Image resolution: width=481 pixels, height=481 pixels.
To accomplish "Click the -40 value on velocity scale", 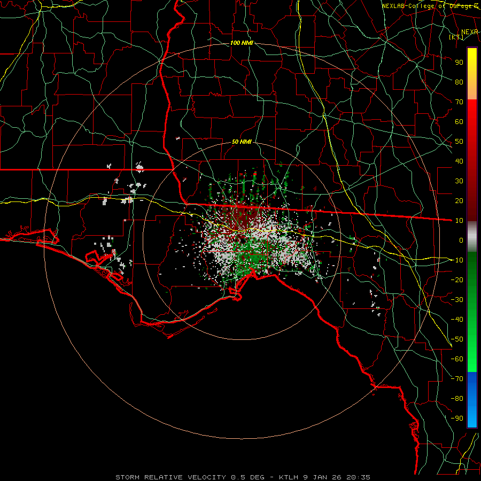I will click(457, 320).
